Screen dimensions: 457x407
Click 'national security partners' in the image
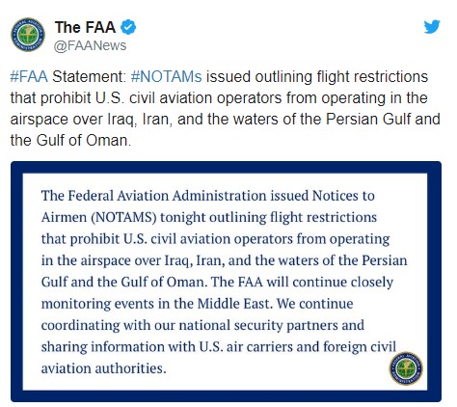click(x=258, y=325)
